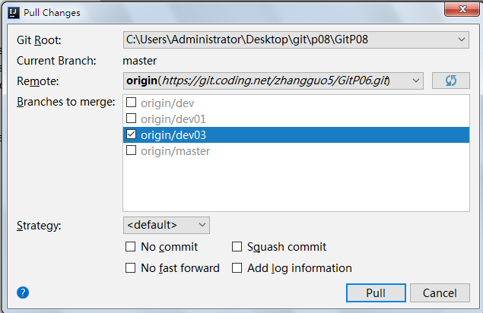This screenshot has width=483, height=313.
Task: Enable Add log information checkbox
Action: point(237,268)
